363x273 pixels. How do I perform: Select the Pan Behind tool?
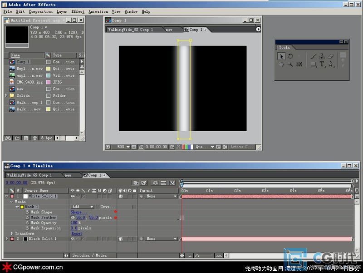[x=299, y=64]
